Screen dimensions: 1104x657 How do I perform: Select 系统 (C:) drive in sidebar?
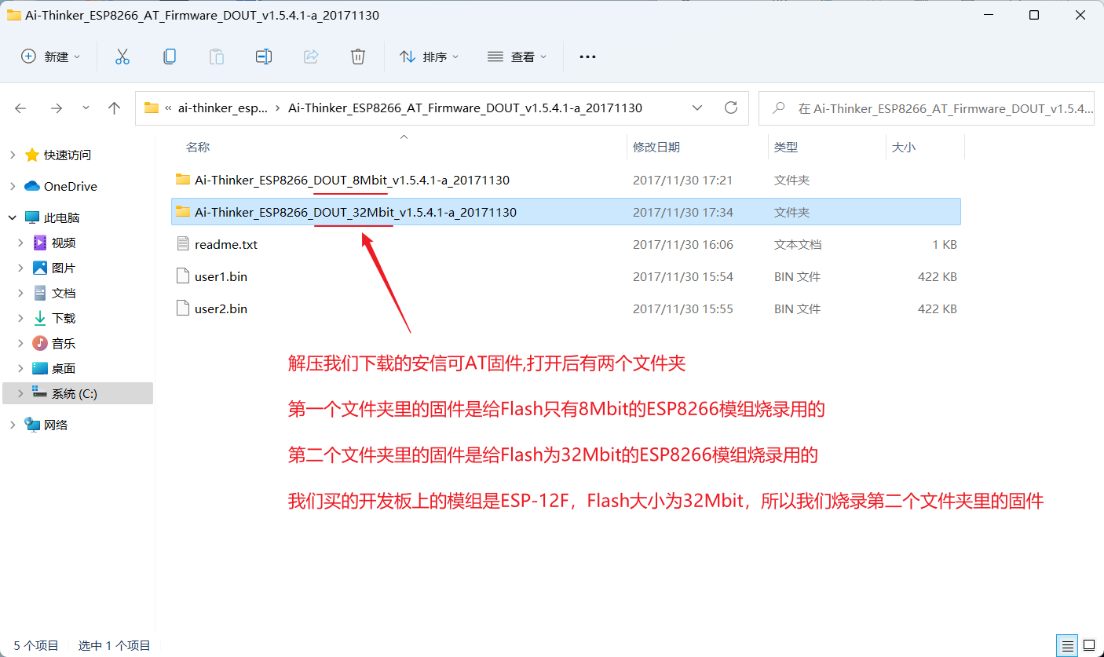pos(75,393)
